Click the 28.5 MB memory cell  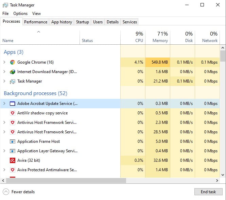coord(158,132)
